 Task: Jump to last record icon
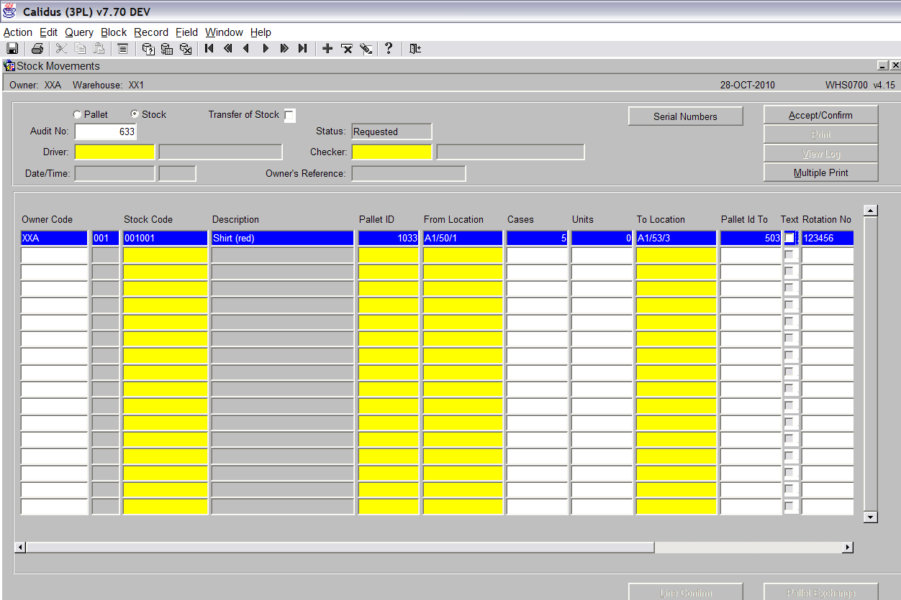[x=303, y=48]
